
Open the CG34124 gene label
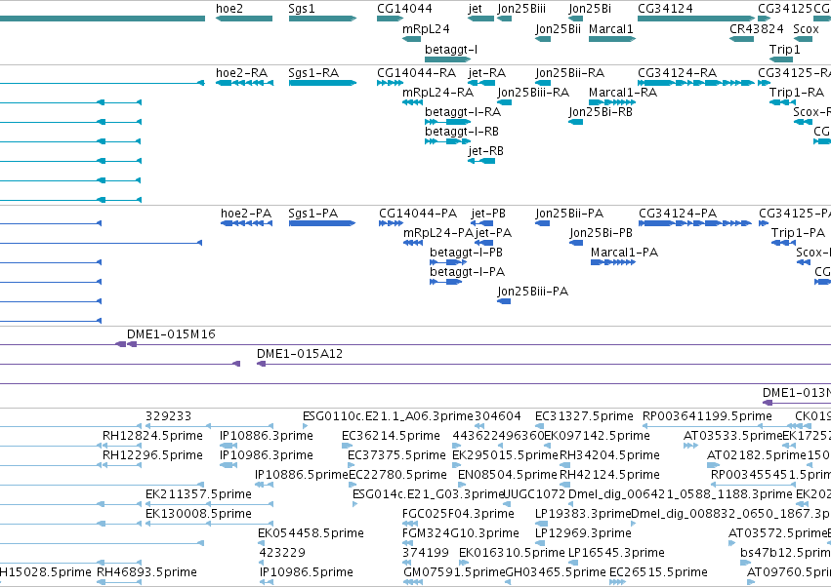click(665, 9)
